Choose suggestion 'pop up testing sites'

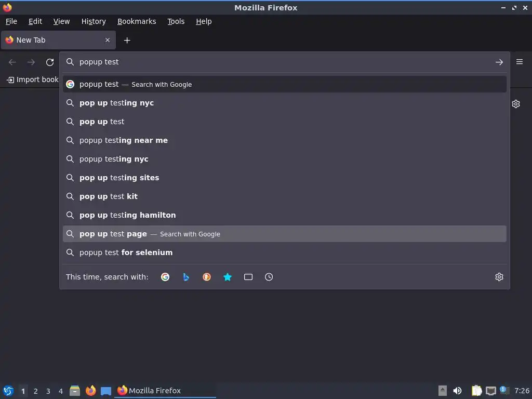coord(285,178)
